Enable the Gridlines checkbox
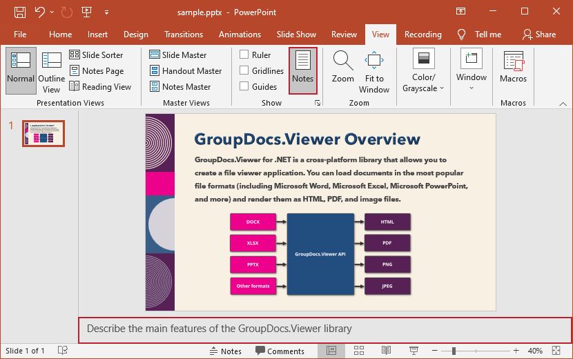Viewport: 573px width, 359px height. pyautogui.click(x=244, y=70)
